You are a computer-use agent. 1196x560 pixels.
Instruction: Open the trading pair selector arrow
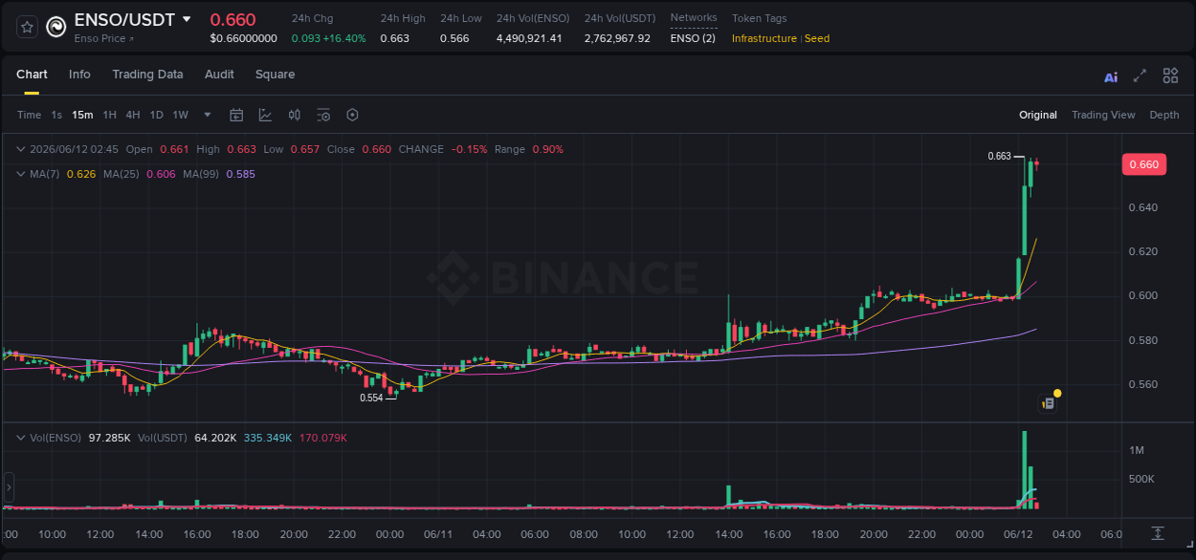click(187, 19)
